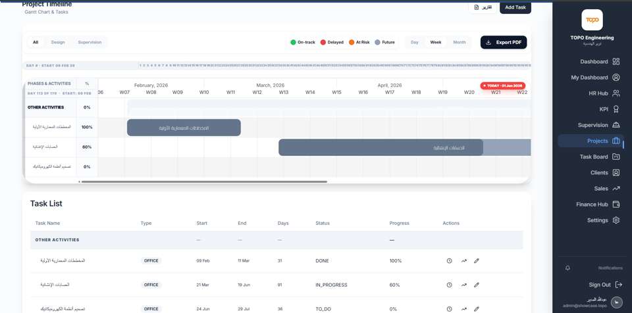Select OTHER ACTIVITIES group in Task List
The image size is (632, 313).
pyautogui.click(x=276, y=240)
